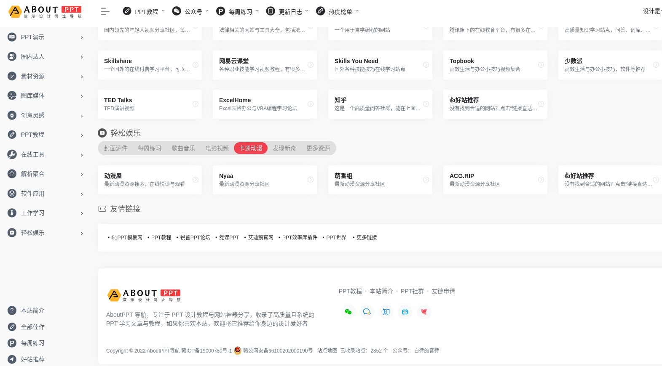Click the 每周练习 P icon in sidebar
The image size is (662, 366).
[12, 343]
